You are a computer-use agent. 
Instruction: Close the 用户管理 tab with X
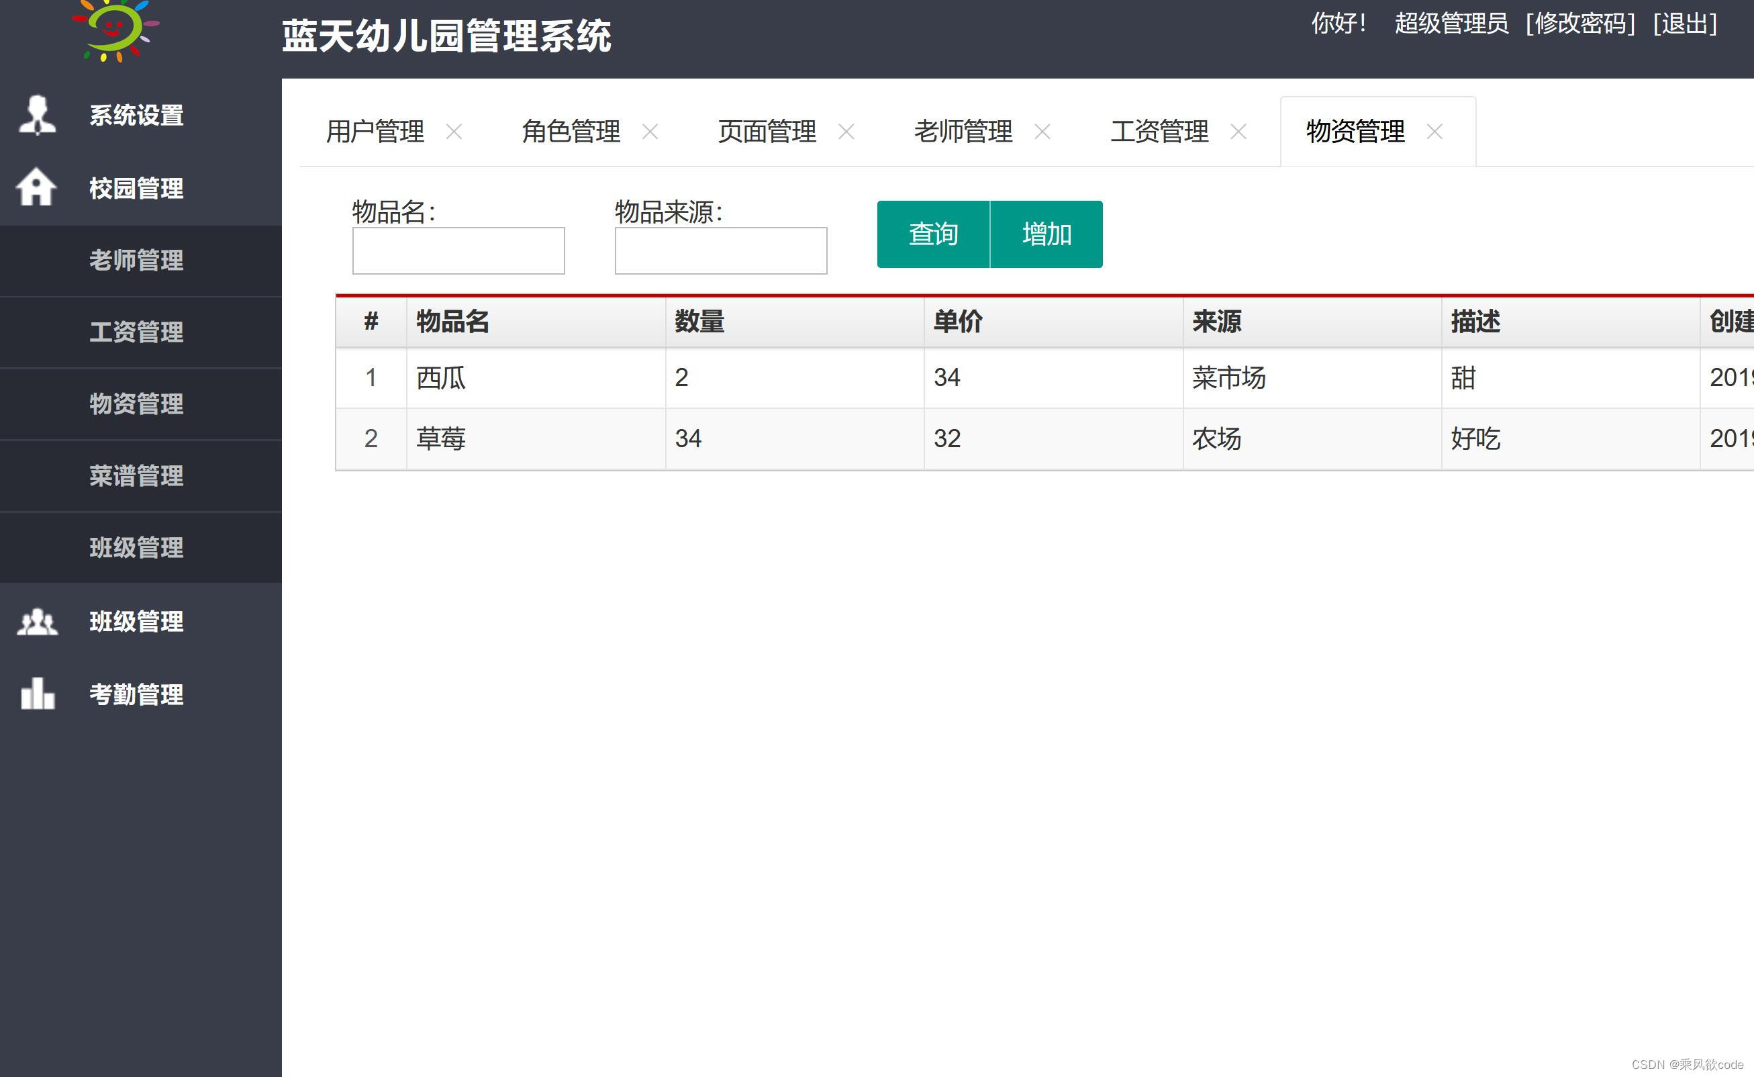tap(454, 132)
